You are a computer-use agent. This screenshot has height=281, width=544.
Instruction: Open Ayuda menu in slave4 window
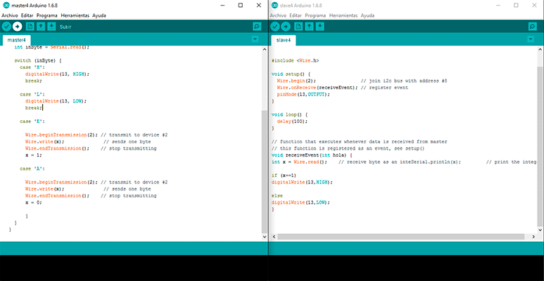click(x=368, y=15)
